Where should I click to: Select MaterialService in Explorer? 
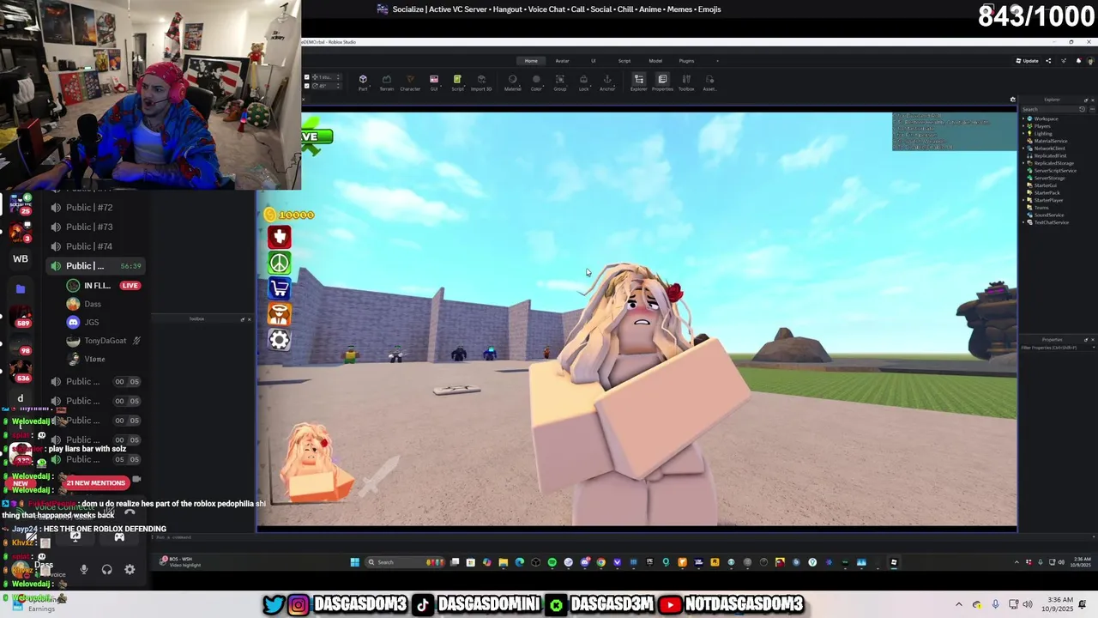tap(1050, 141)
